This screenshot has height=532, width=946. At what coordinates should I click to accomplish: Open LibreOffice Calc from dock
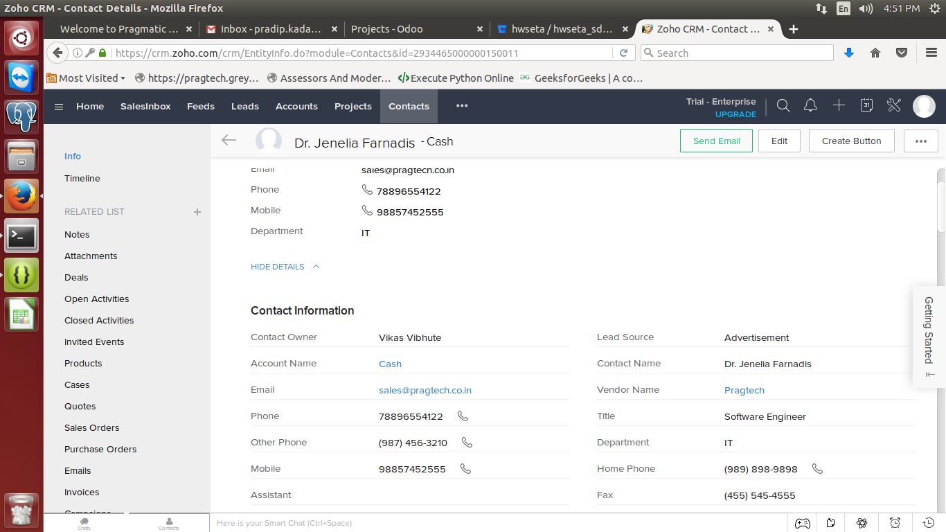click(x=22, y=316)
